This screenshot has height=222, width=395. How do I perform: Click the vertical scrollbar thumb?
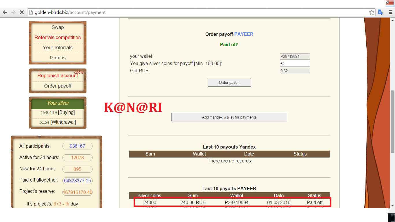click(x=392, y=121)
